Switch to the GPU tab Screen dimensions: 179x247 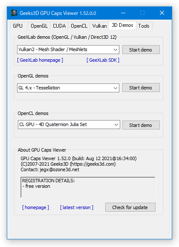[18, 26]
